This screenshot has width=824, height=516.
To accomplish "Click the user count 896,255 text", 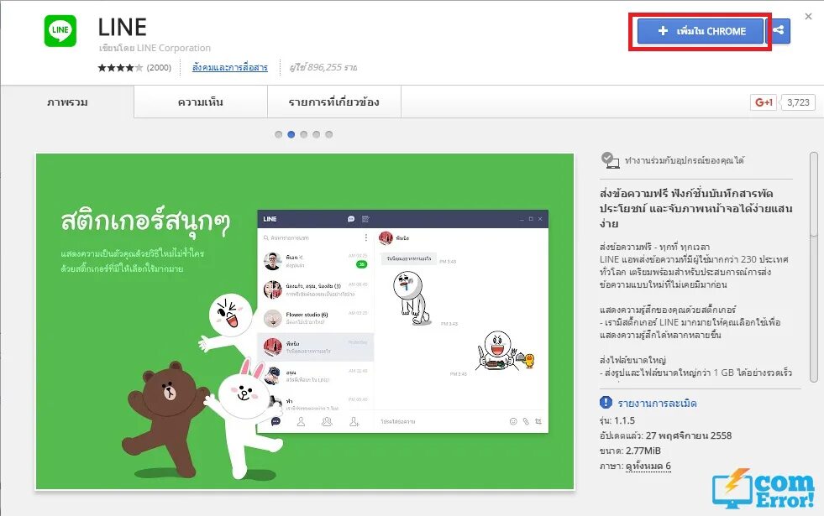I will pyautogui.click(x=323, y=67).
